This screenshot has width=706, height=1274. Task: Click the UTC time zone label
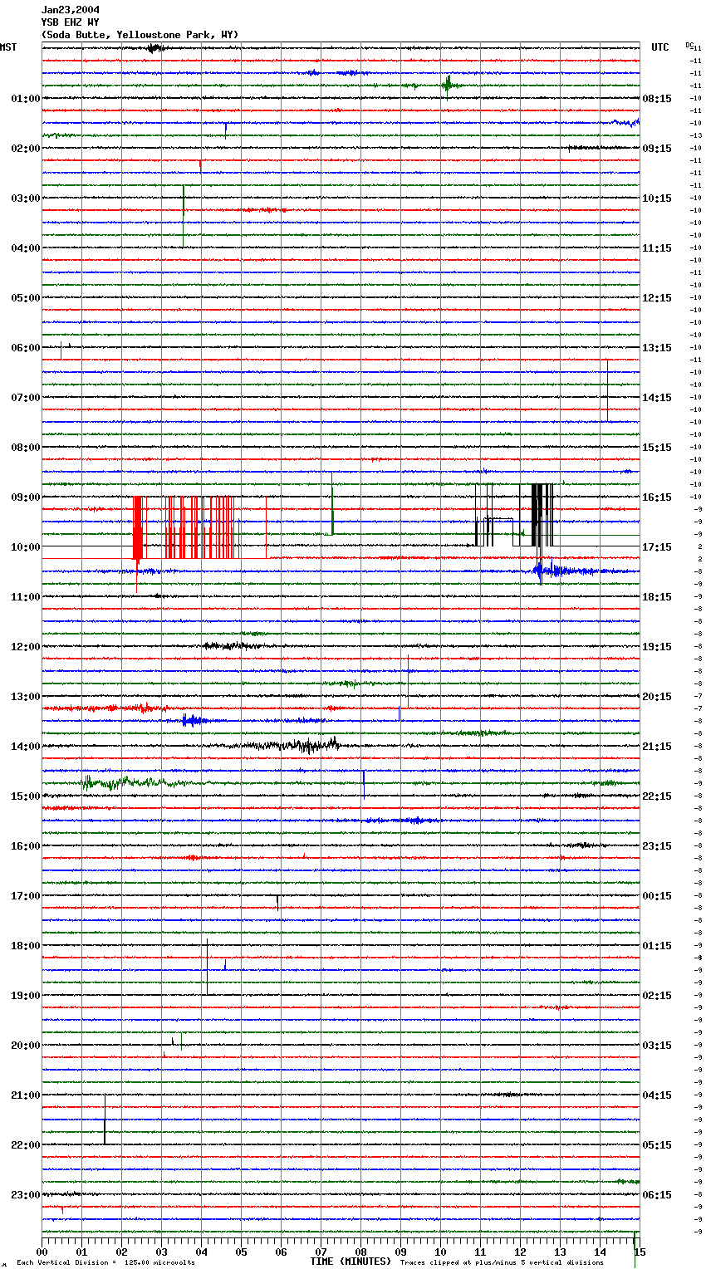[660, 47]
